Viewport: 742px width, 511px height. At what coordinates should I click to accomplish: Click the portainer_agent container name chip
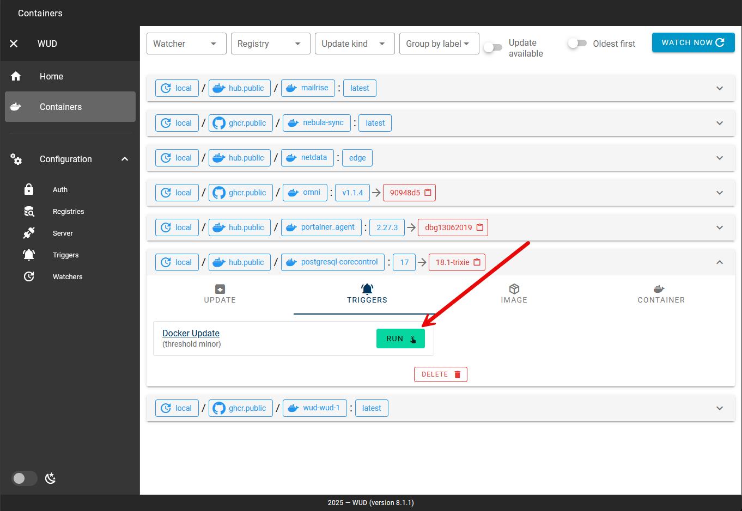point(321,227)
